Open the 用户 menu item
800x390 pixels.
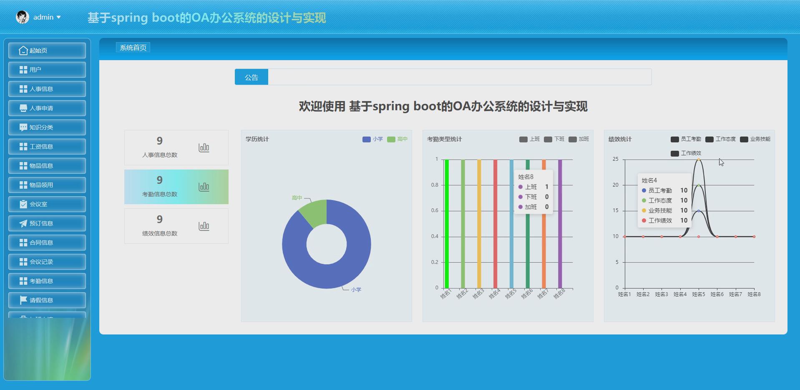coord(47,70)
